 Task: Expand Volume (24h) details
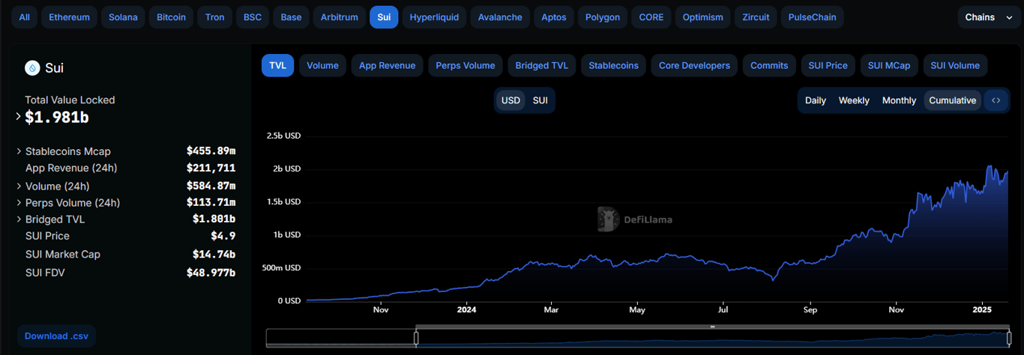pyautogui.click(x=19, y=186)
